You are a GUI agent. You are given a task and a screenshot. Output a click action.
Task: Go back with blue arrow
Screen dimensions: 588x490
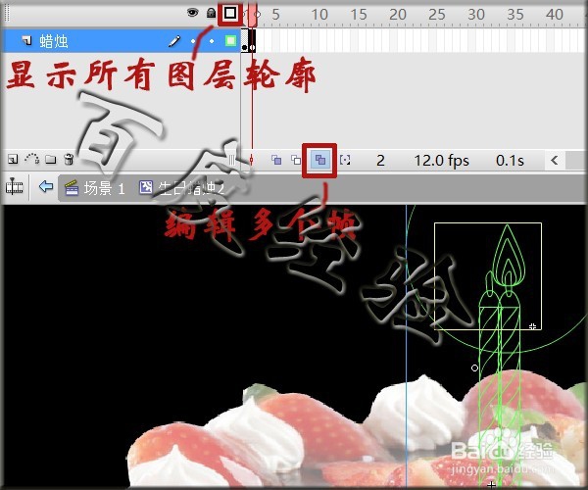coord(46,186)
